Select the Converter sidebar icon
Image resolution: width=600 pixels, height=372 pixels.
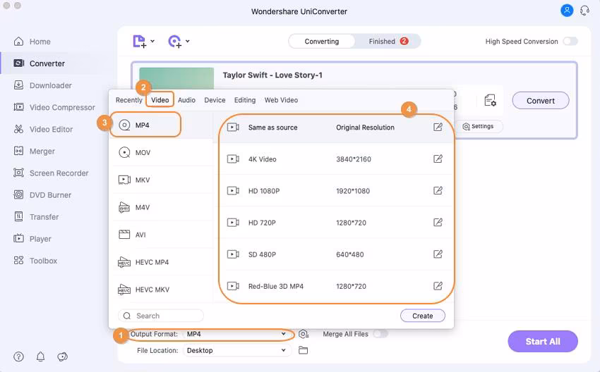19,63
